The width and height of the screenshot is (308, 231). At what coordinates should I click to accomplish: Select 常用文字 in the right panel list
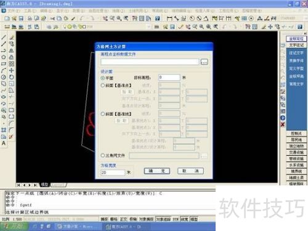(296, 84)
